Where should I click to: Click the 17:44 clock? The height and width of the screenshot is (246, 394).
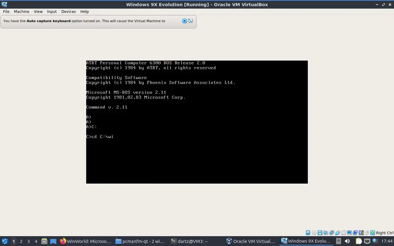(387, 241)
